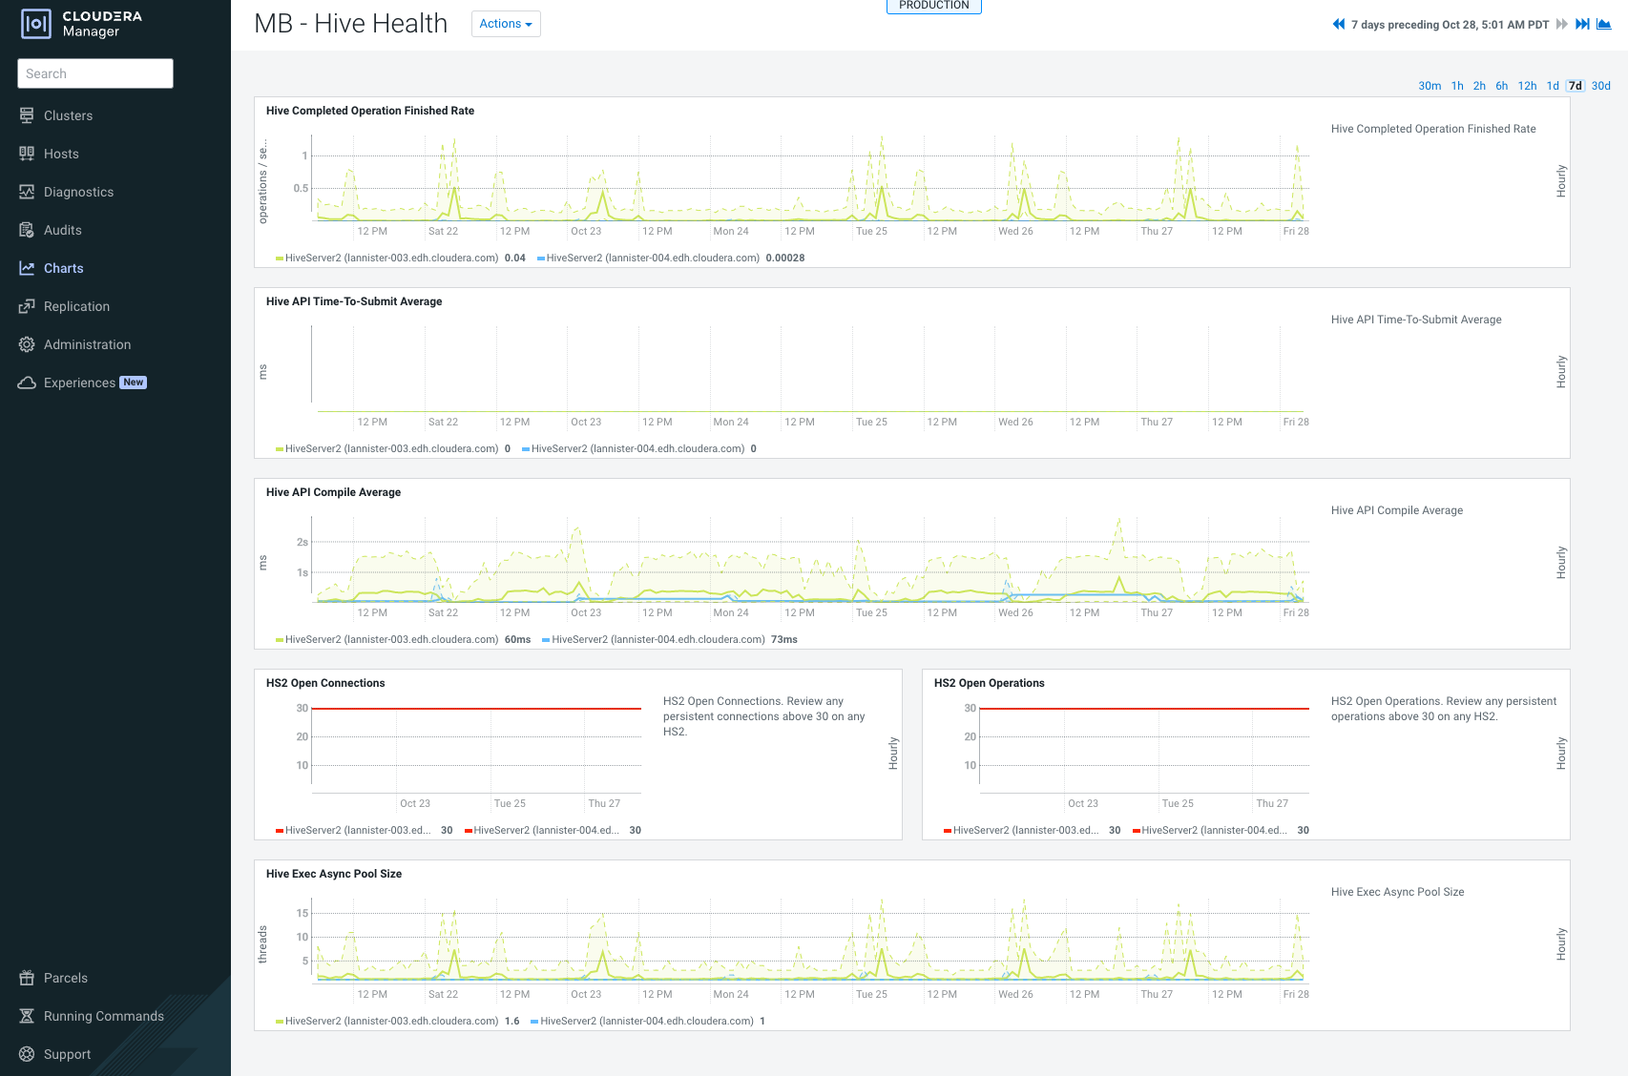
Task: Open Administration settings
Action: 88,344
